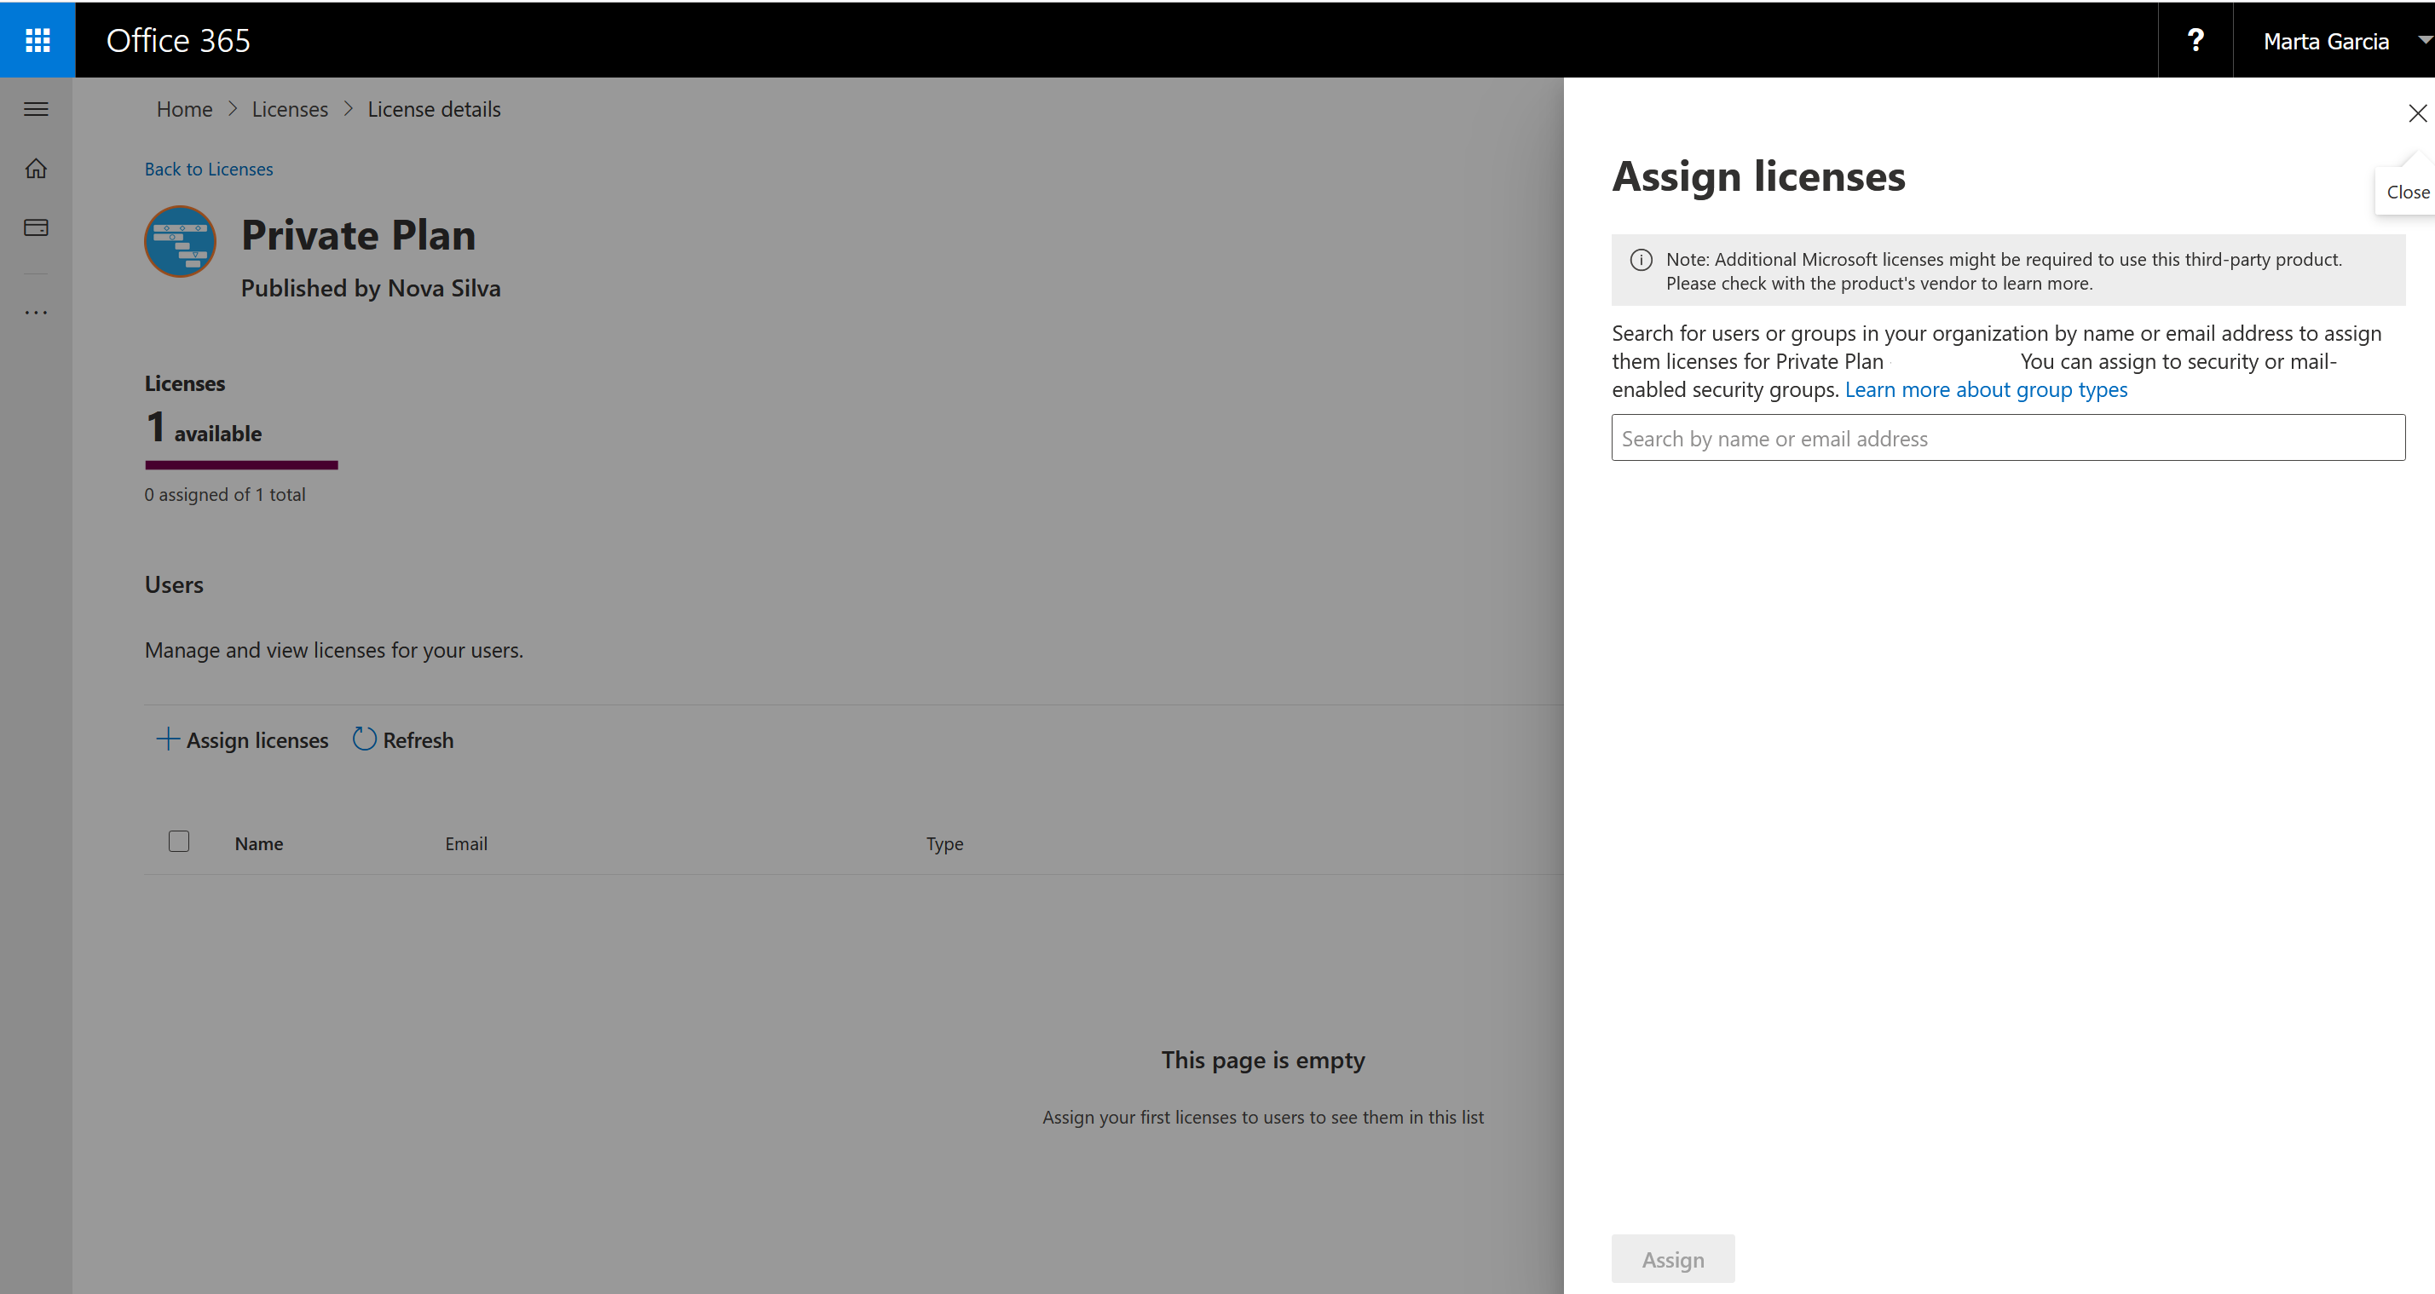2435x1294 pixels.
Task: Sort by the Email column header
Action: click(x=466, y=843)
